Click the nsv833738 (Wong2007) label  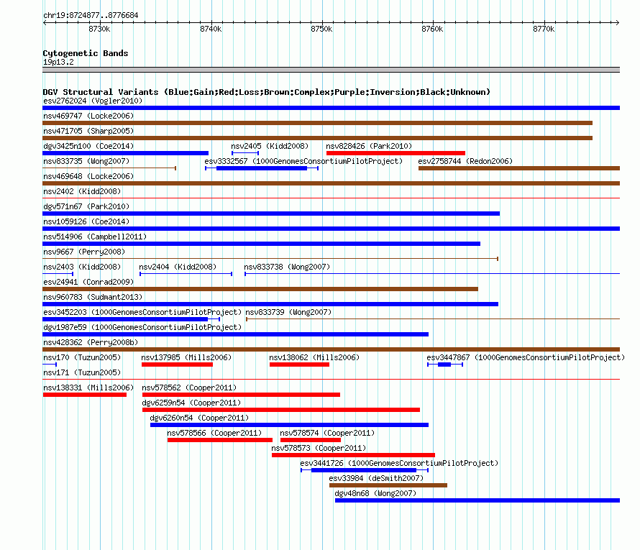287,267
